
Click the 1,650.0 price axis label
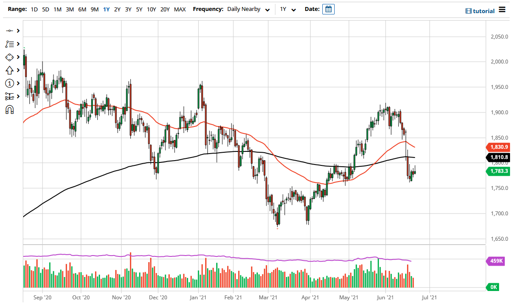tap(499, 239)
